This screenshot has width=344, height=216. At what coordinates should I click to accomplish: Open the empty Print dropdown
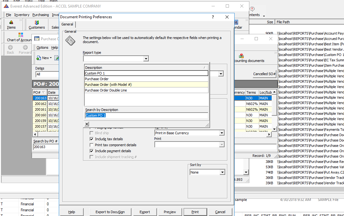point(222,145)
